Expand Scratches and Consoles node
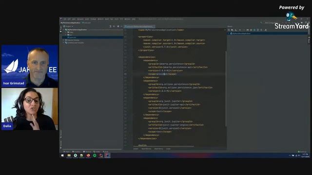This screenshot has height=175, width=312. (64, 43)
